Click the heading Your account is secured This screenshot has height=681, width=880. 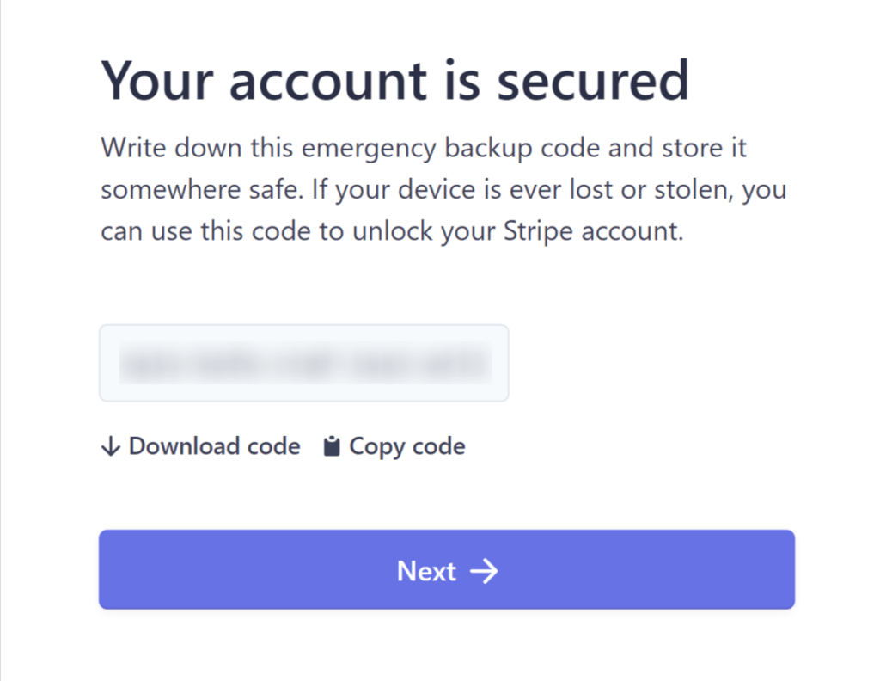(x=395, y=81)
